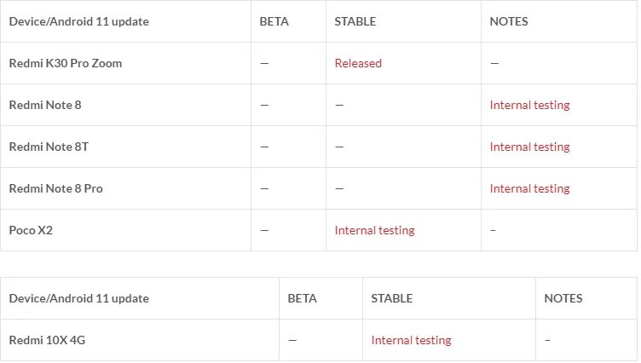641x363 pixels.
Task: Open Poco X2's "Internal testing" link
Action: (x=374, y=230)
